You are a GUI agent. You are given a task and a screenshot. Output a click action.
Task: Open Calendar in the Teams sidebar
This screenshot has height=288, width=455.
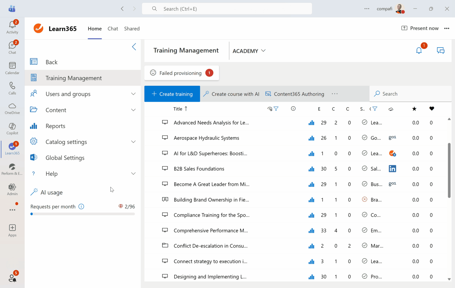(12, 68)
